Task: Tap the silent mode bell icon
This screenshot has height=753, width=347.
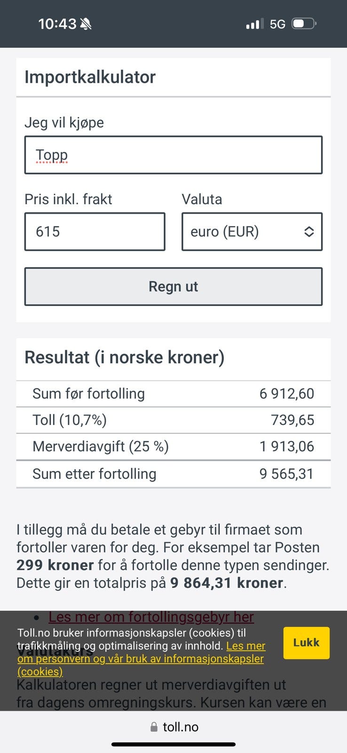Action: (x=86, y=24)
